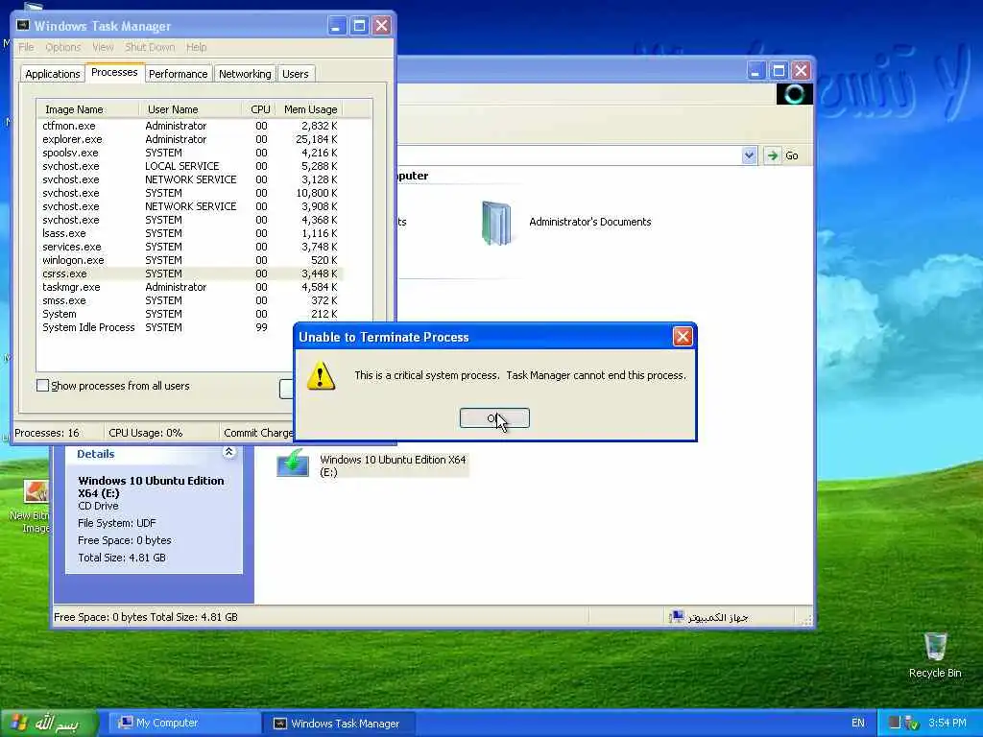Select the spoolsv.exe process row

[x=190, y=153]
